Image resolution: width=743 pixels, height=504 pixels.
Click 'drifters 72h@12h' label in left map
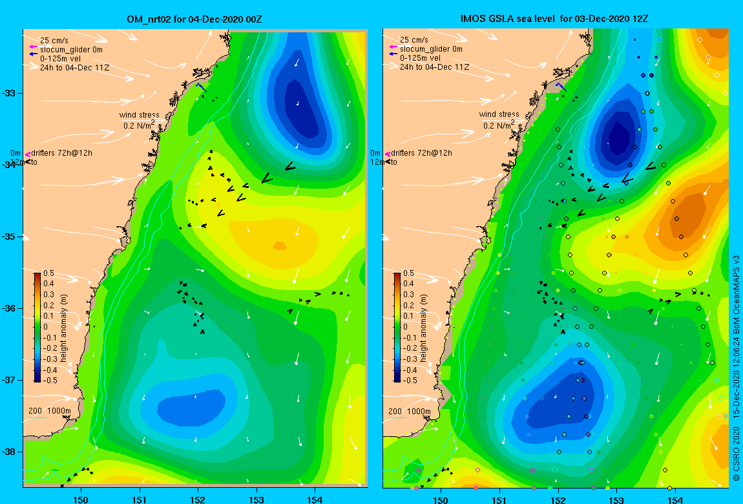point(61,153)
